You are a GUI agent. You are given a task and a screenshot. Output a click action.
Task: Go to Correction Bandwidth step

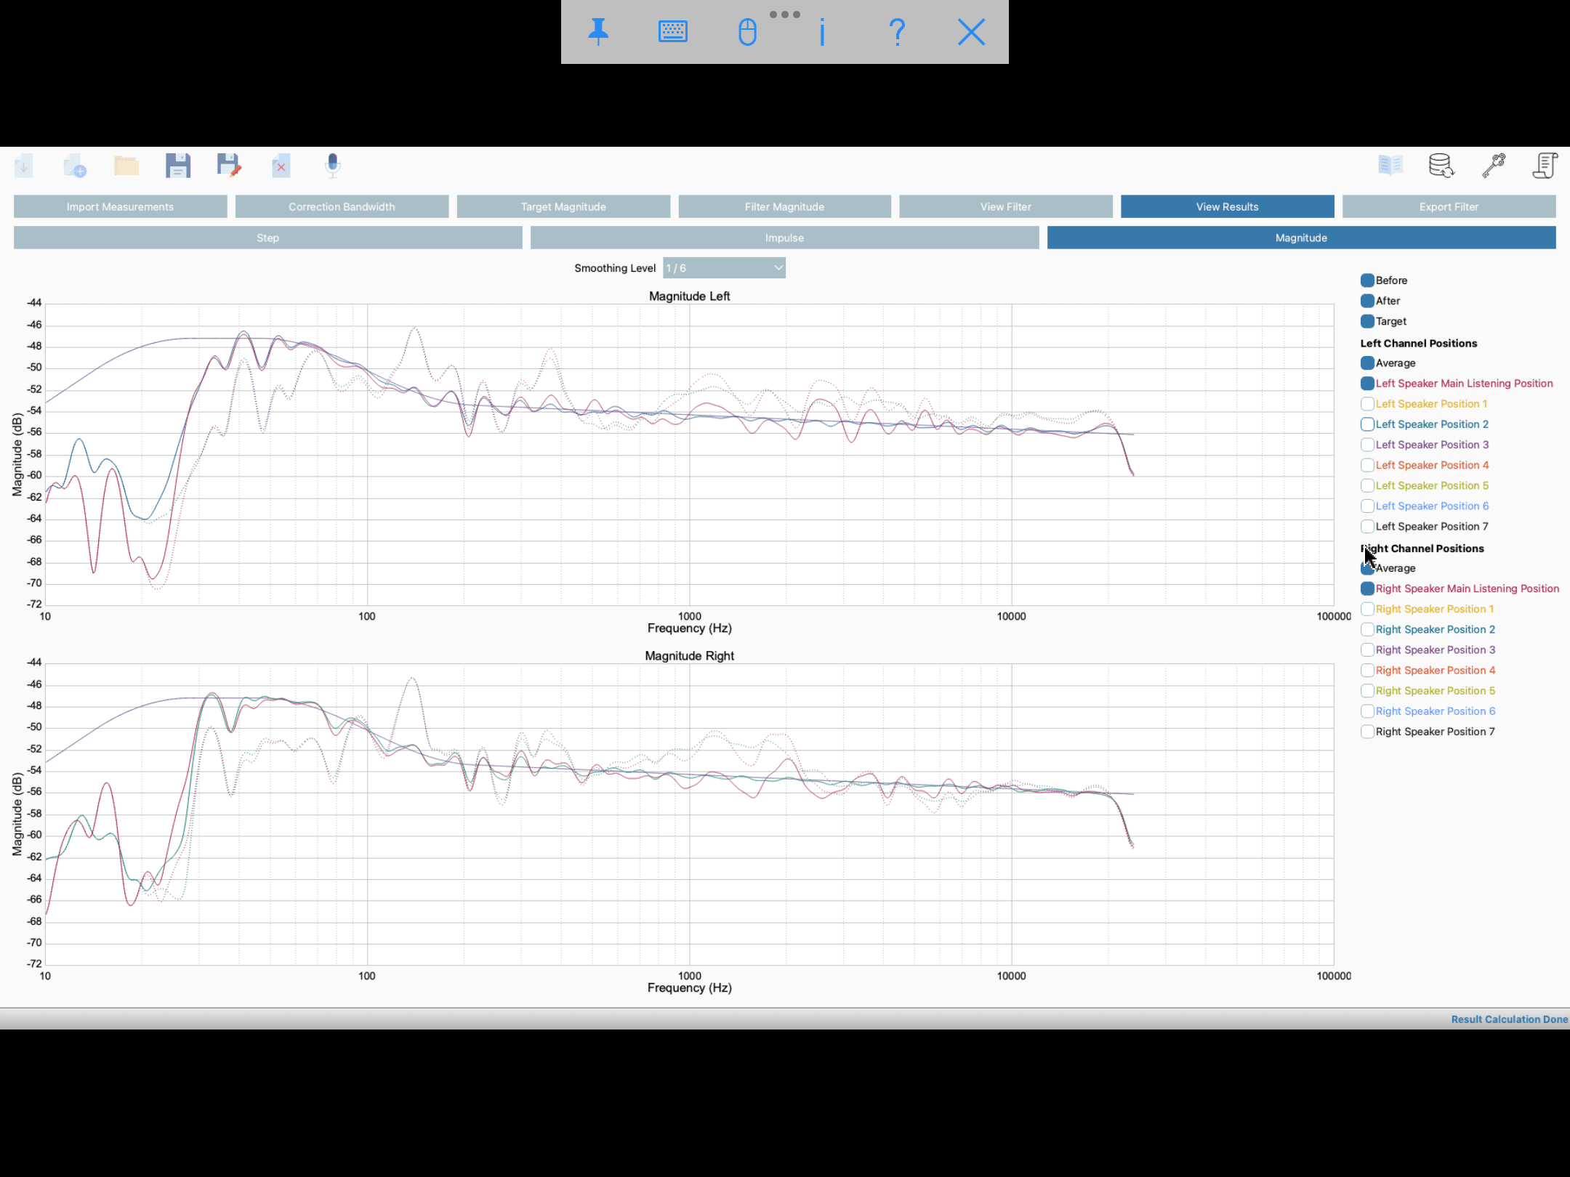pyautogui.click(x=342, y=207)
